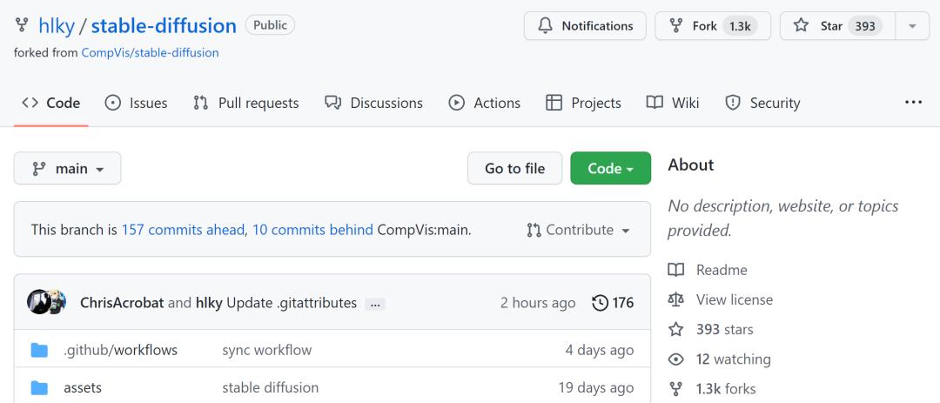Screen dimensions: 940x403
Task: Open the Pull requests tab
Action: coord(245,103)
